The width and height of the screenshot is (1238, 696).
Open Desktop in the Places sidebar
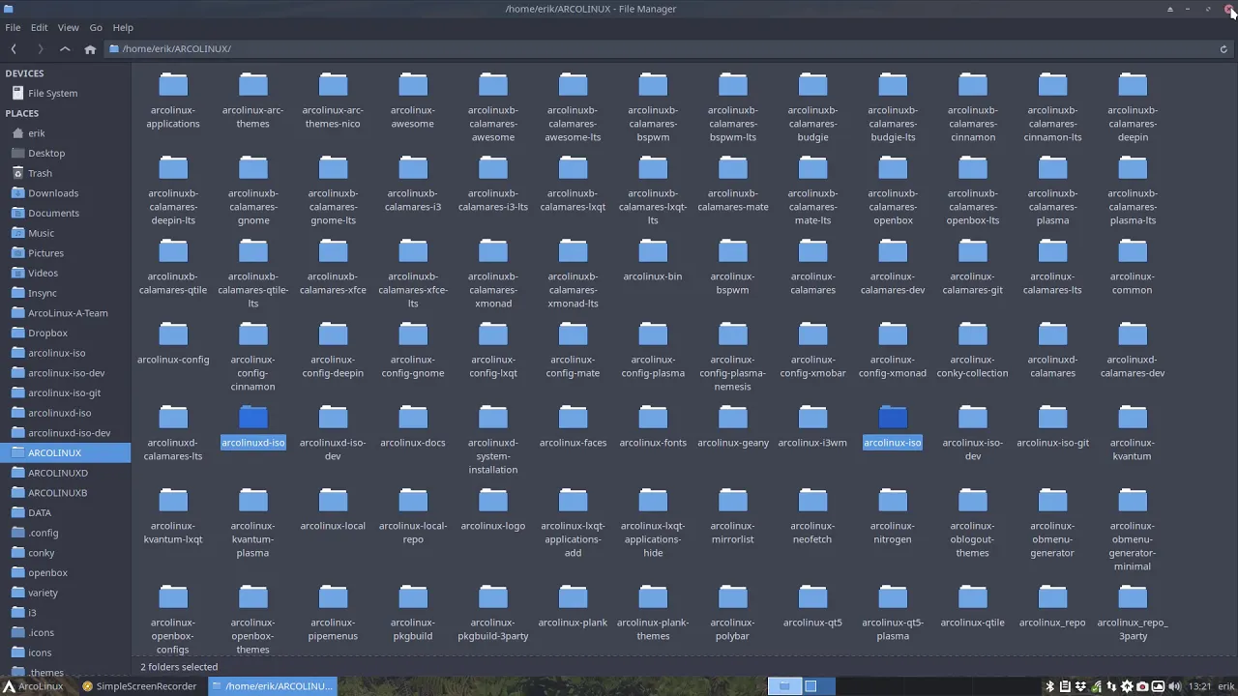tap(66, 153)
